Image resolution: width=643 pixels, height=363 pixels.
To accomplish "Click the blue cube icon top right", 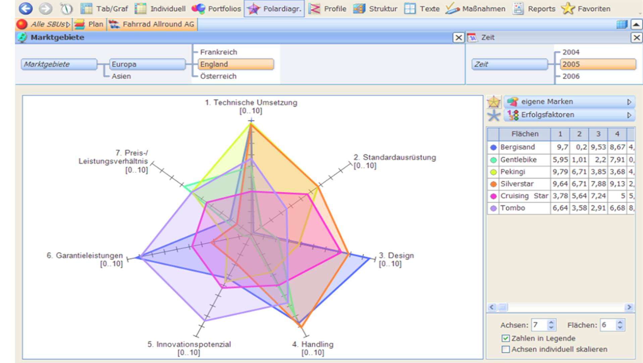I will pos(622,24).
